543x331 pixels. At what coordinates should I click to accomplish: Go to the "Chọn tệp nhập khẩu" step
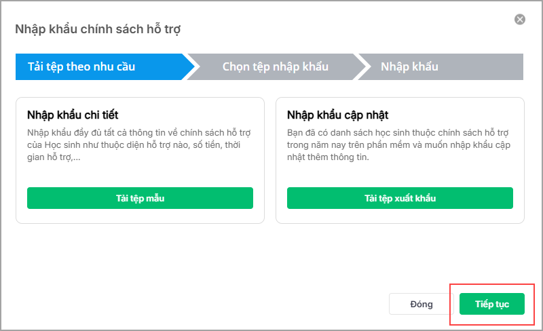(x=275, y=66)
